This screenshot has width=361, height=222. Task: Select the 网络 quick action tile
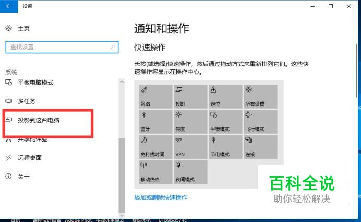click(155, 97)
